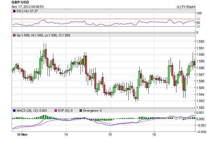207x142 pixels.
Task: Click the RSI 30 oversold level label
Action: (198, 27)
